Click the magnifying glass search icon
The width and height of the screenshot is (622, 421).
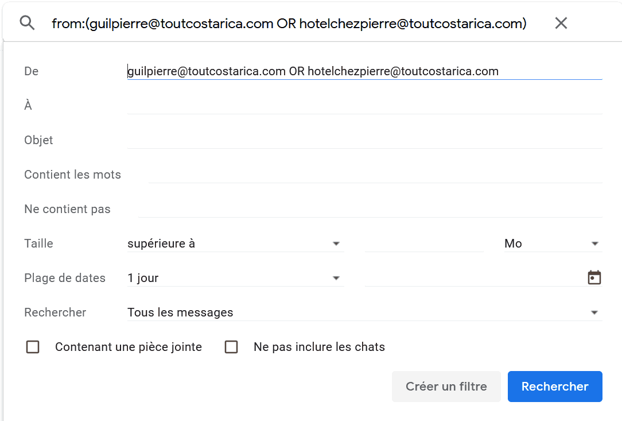(x=27, y=23)
